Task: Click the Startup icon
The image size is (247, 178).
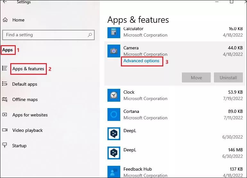Action: (5, 145)
